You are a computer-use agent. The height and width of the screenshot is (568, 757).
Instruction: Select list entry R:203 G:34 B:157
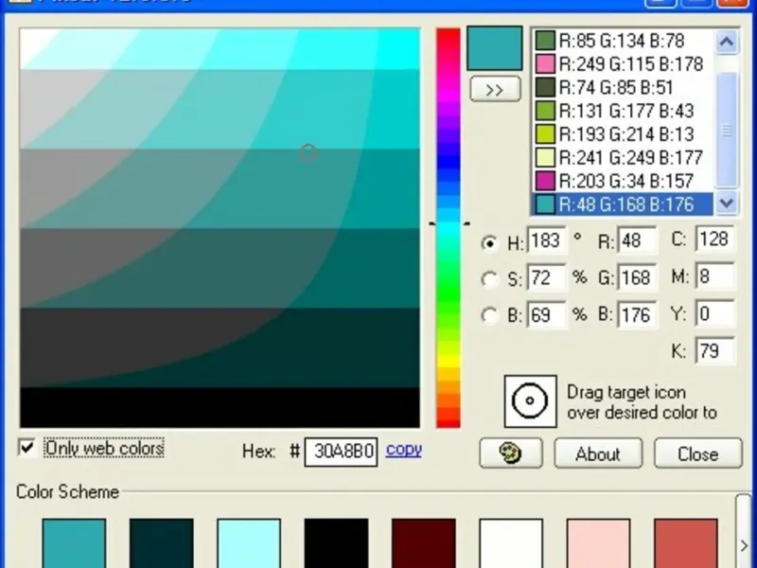pos(623,181)
